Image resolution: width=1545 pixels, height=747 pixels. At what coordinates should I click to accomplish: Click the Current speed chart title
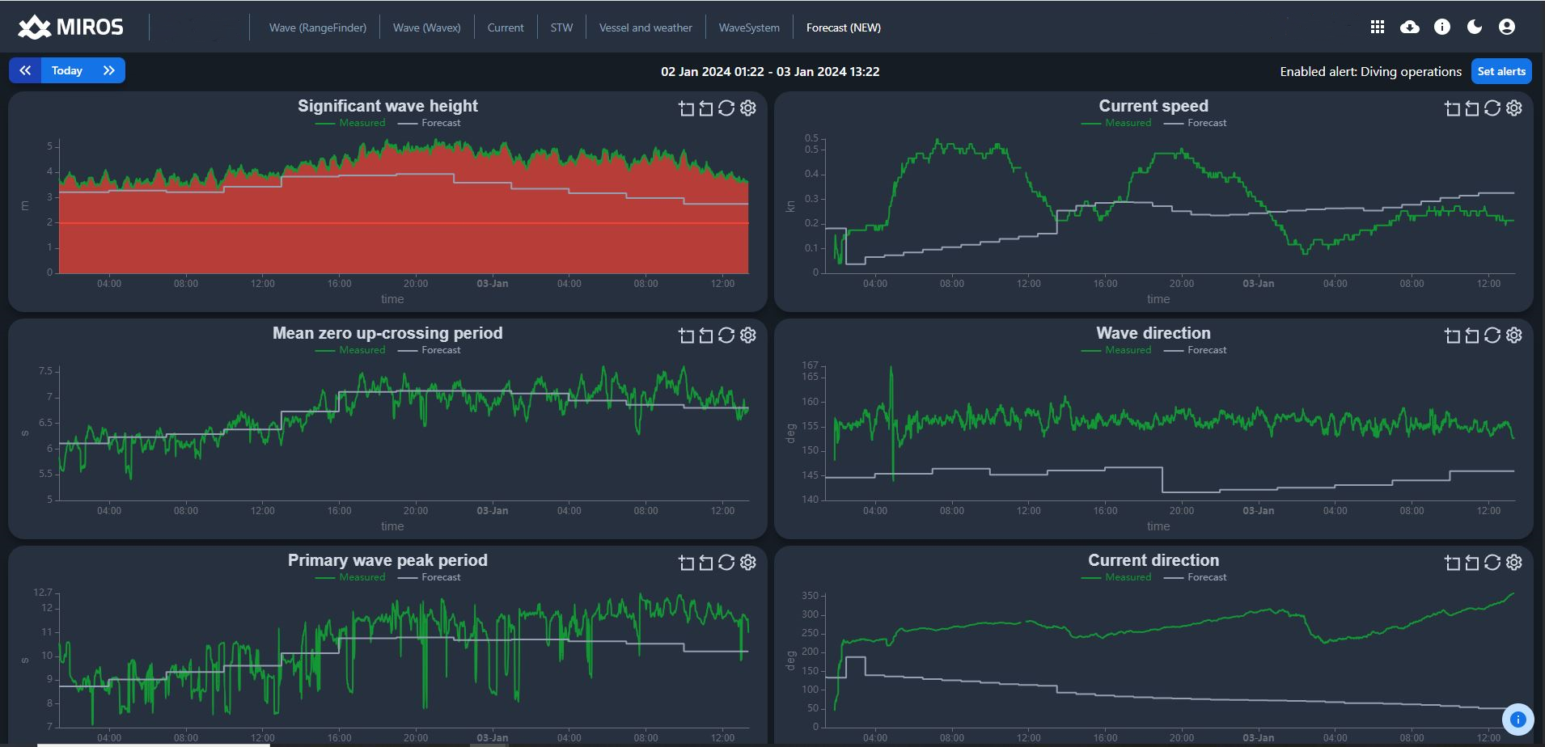click(x=1153, y=106)
